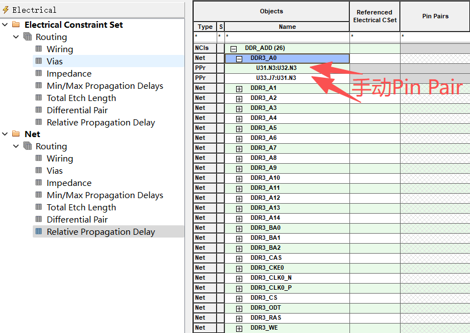Expand the DDR3_A5 net
The width and height of the screenshot is (470, 333).
point(239,129)
